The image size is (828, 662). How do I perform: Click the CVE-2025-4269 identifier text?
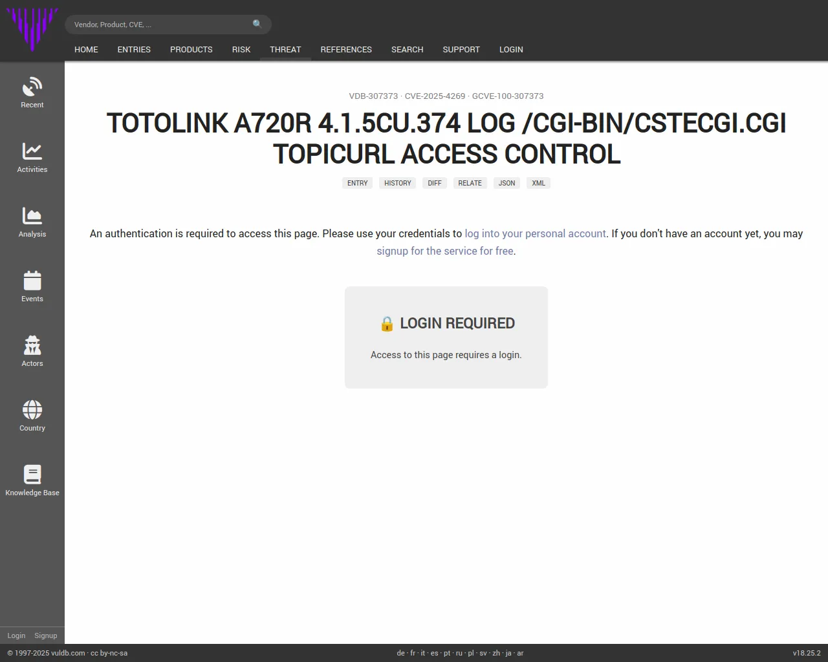435,96
